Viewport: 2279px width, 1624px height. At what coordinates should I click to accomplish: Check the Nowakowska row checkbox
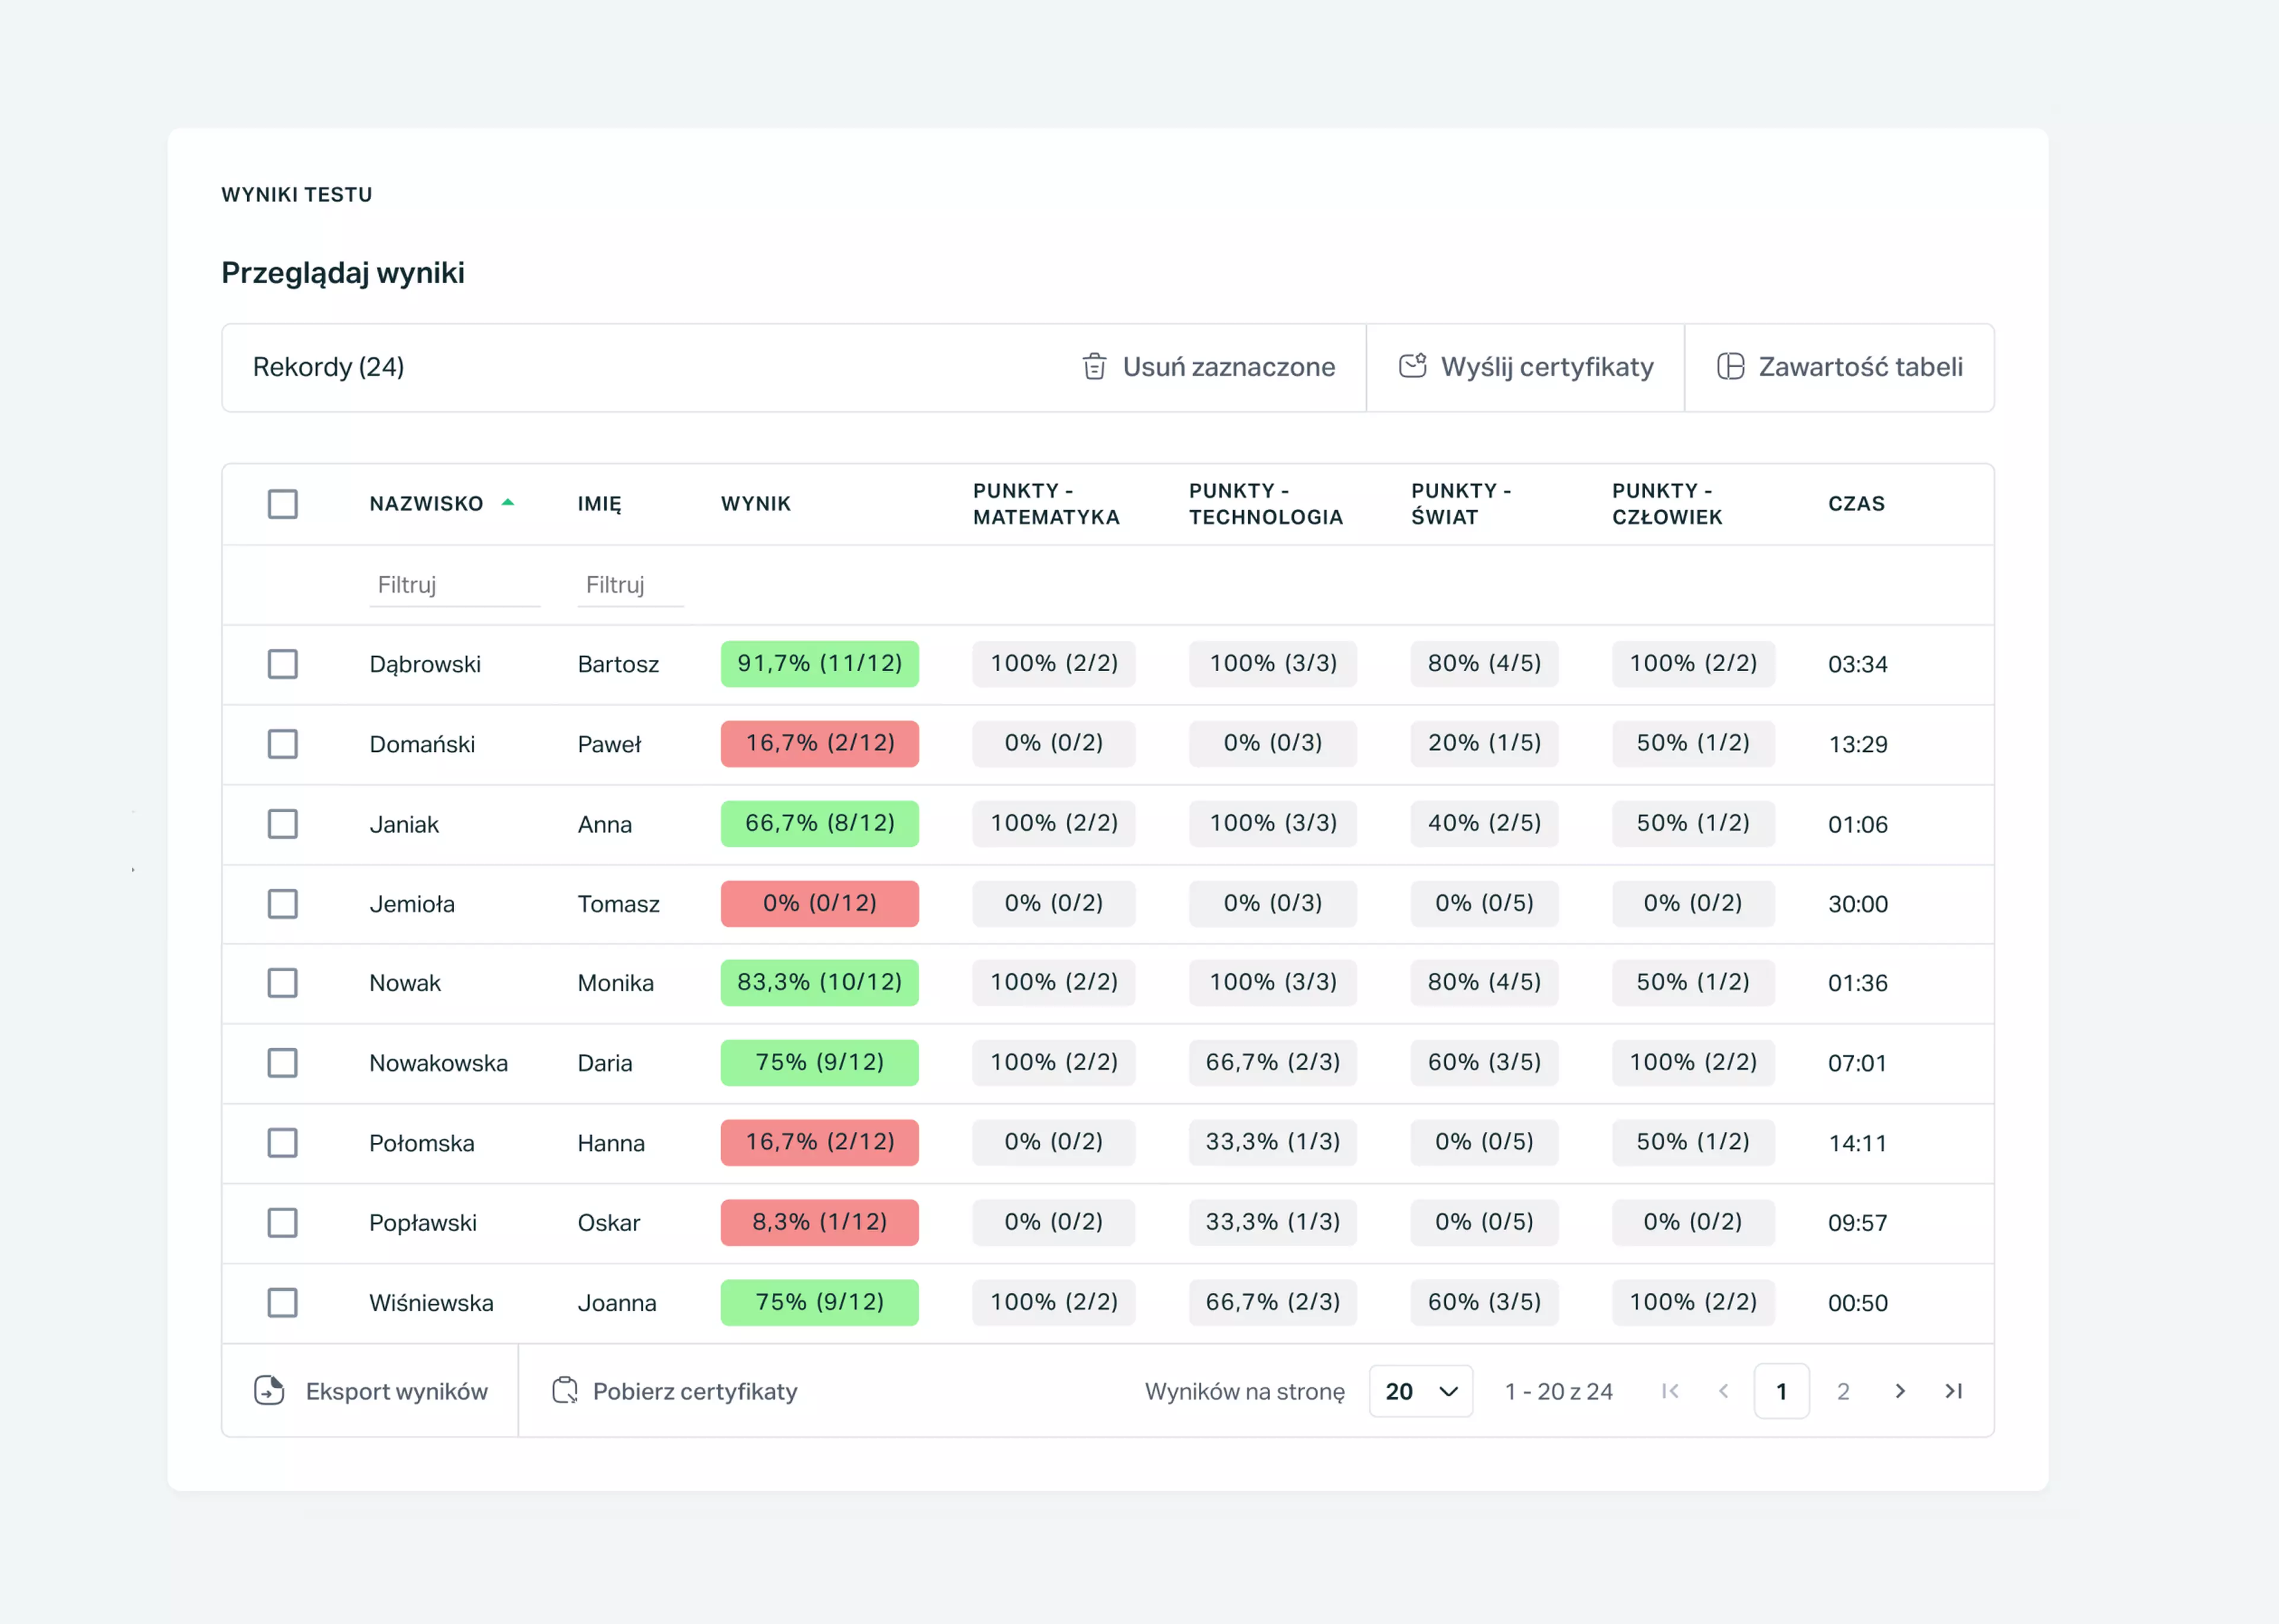click(x=283, y=1063)
